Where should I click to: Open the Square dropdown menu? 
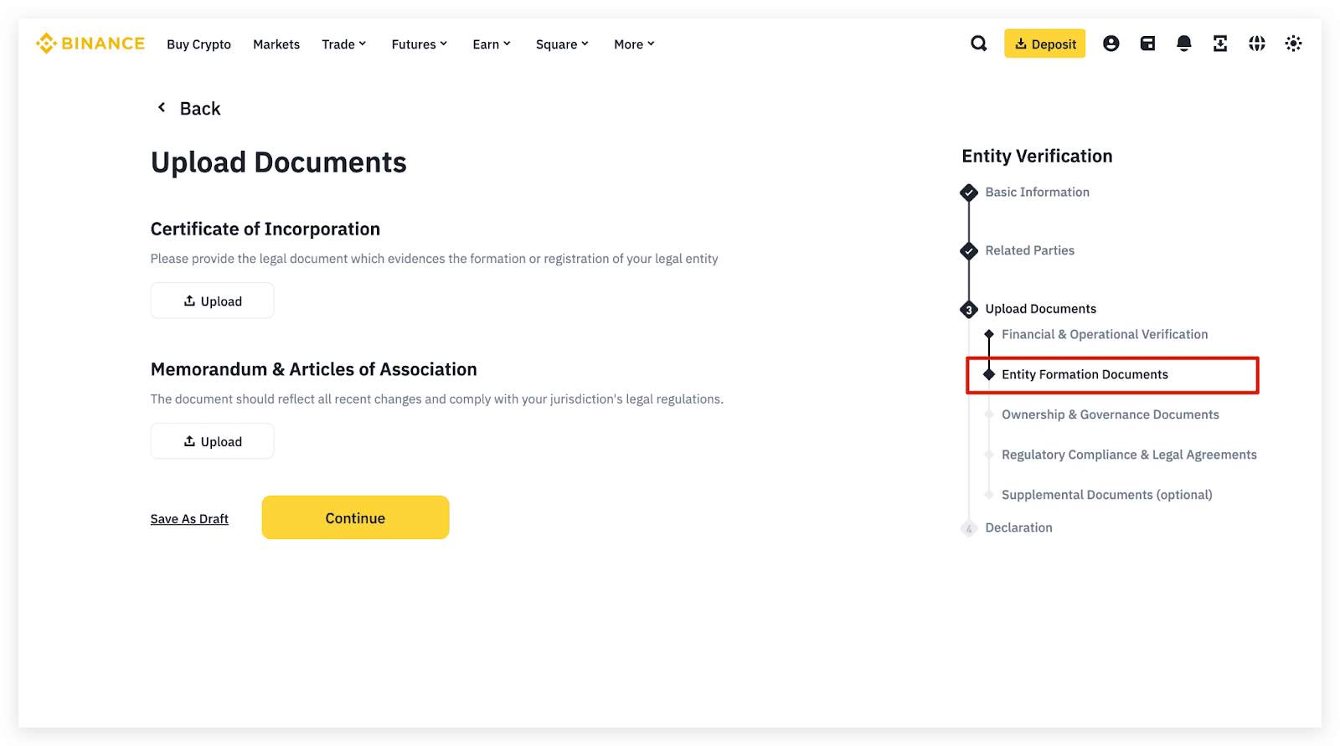pos(562,44)
